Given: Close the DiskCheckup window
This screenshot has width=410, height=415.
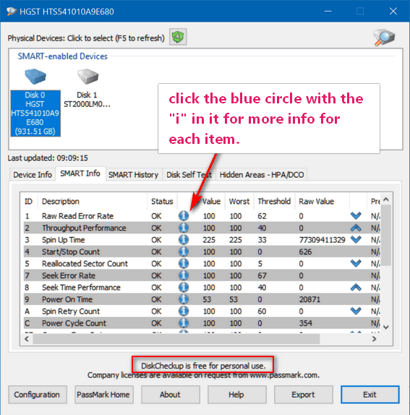Looking at the screenshot, I should point(393,11).
